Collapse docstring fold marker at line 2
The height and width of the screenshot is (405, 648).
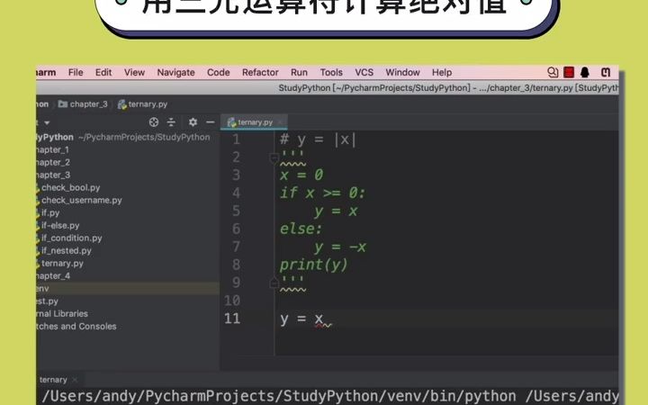click(x=274, y=157)
